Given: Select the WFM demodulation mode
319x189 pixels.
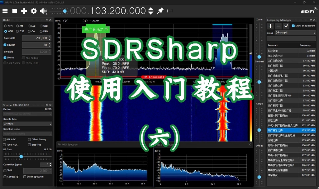Looking at the screenshot, I should tap(8, 31).
